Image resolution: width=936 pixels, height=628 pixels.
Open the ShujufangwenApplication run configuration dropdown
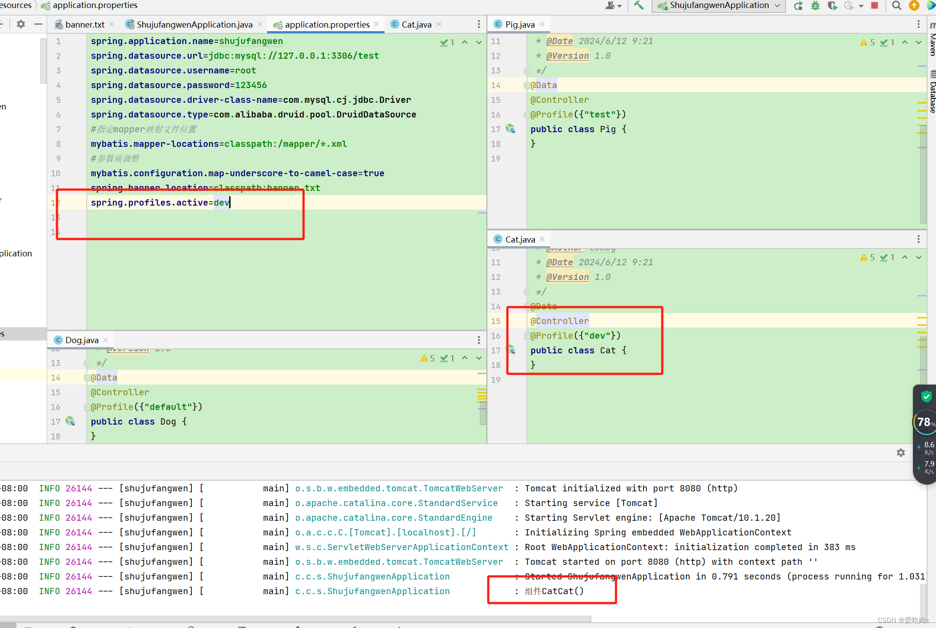[719, 5]
